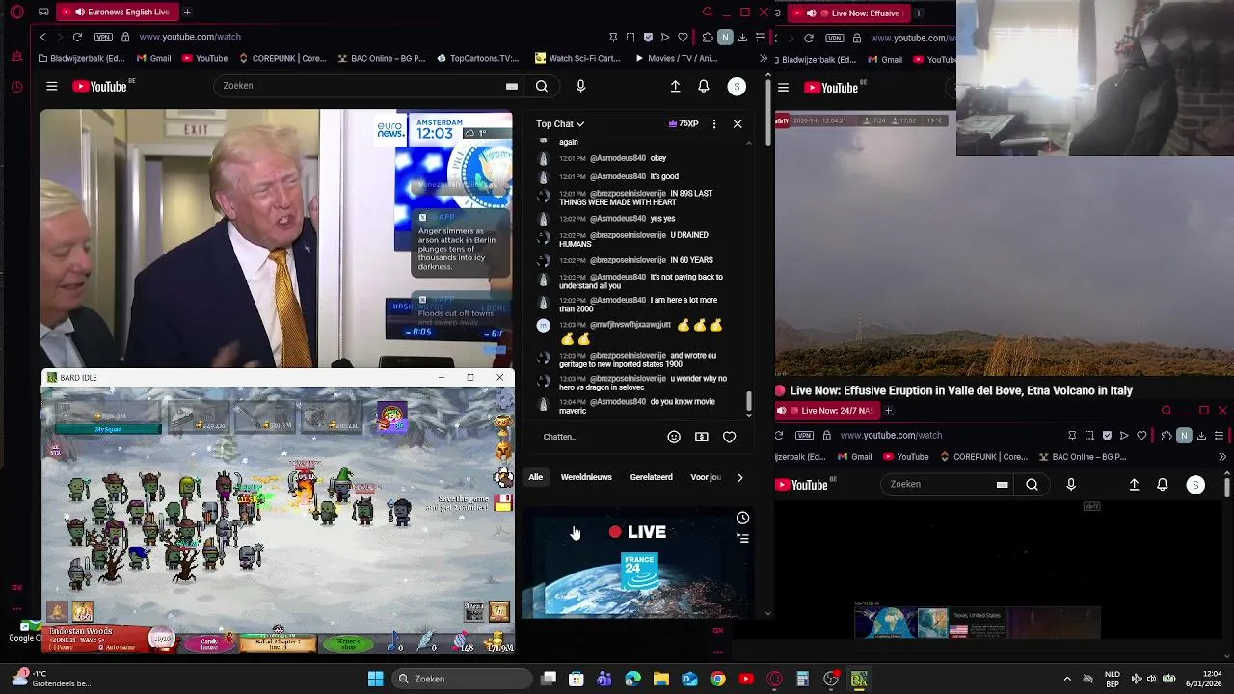The width and height of the screenshot is (1234, 694).
Task: Select the Wereldnieuws filter chip
Action: tap(586, 477)
